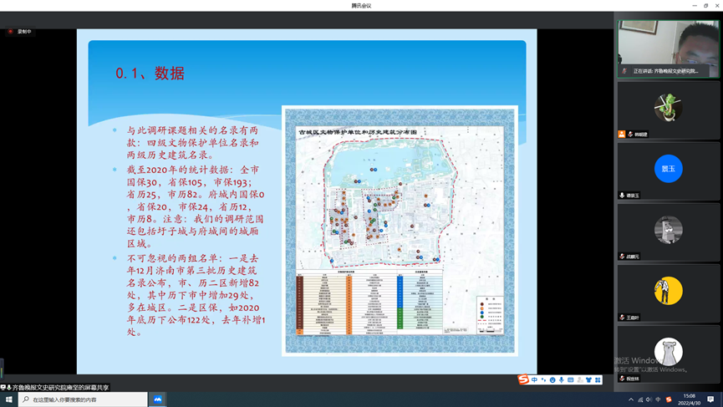
Task: Open the Windows notification center
Action: [x=711, y=400]
